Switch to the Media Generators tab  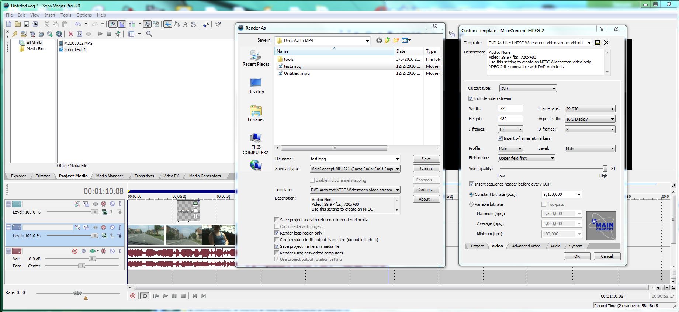click(205, 176)
